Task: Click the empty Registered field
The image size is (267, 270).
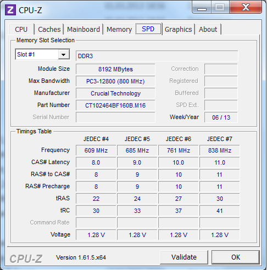Action: [221, 81]
